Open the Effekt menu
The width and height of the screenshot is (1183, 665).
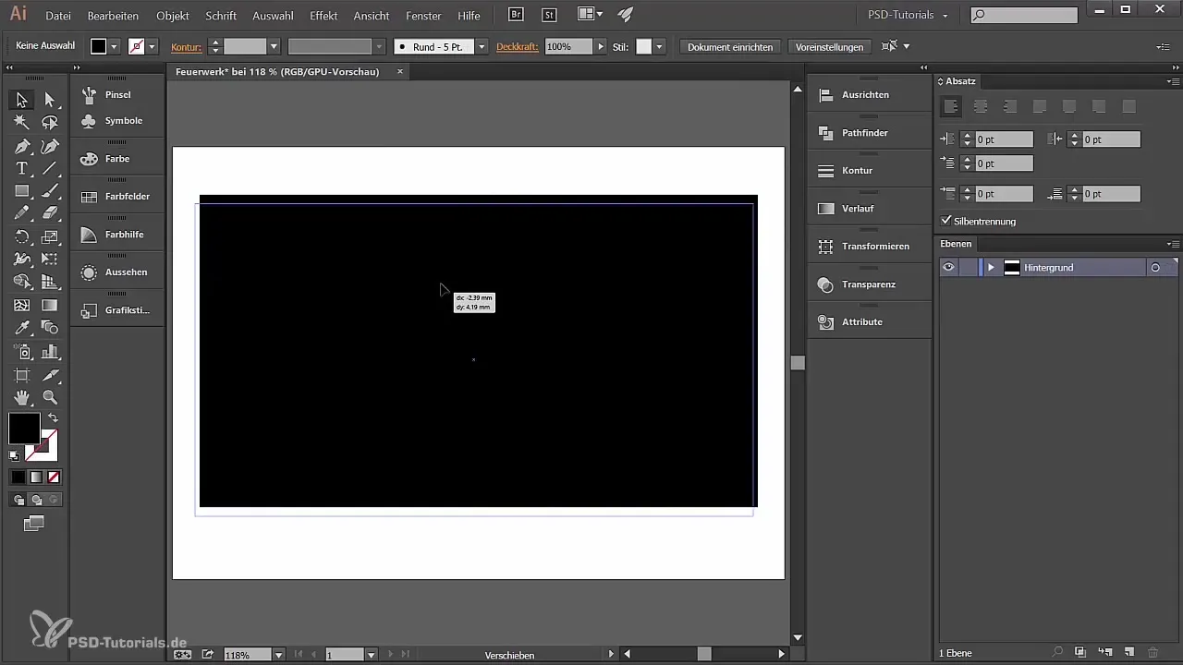(323, 16)
